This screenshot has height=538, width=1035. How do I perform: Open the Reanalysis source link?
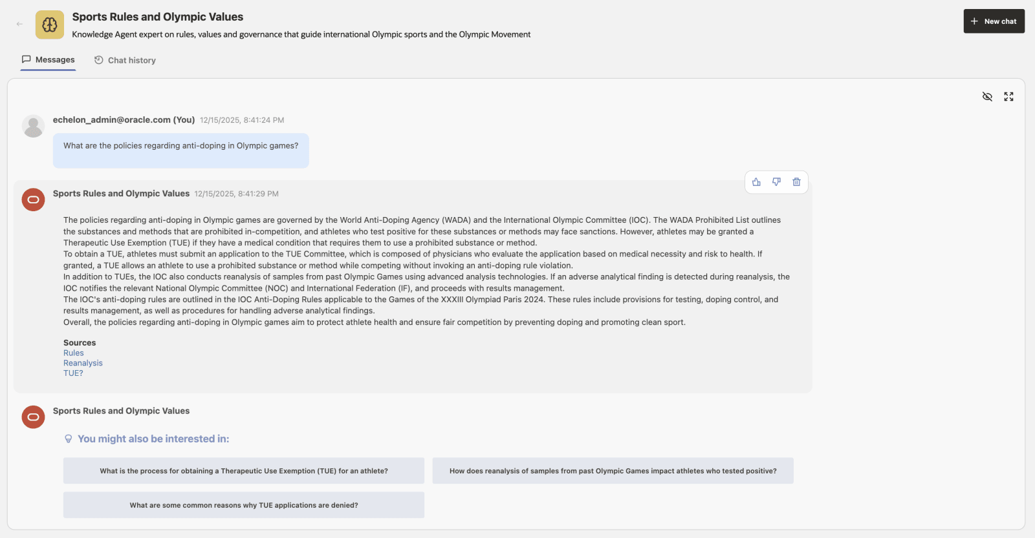pyautogui.click(x=83, y=362)
